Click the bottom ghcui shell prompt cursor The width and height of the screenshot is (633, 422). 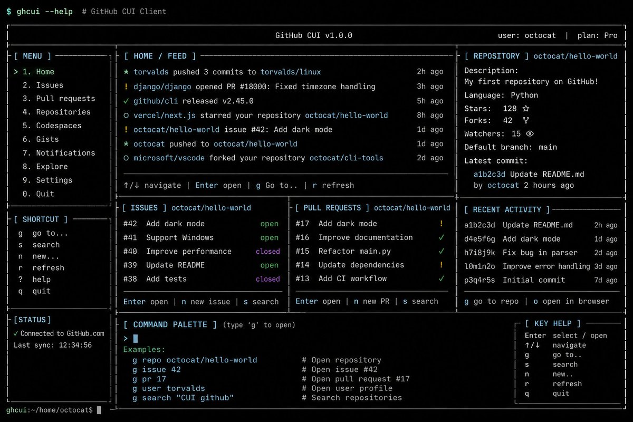99,410
